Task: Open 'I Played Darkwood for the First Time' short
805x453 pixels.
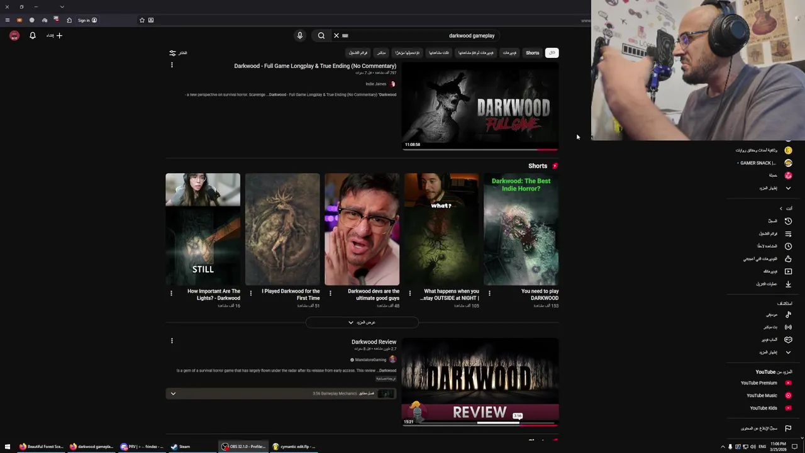Action: tap(282, 230)
